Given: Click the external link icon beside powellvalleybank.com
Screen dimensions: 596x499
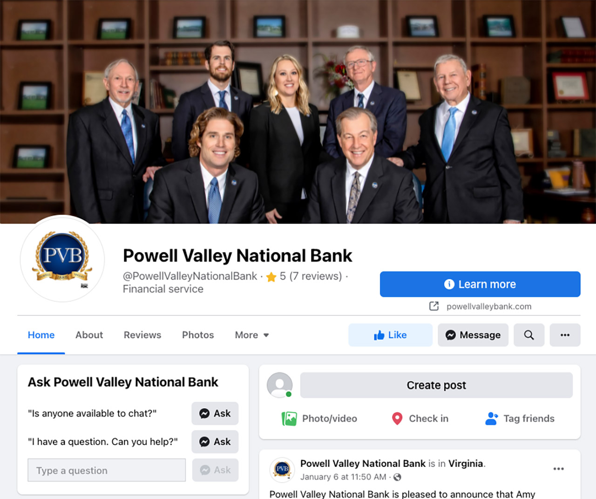Looking at the screenshot, I should click(434, 306).
